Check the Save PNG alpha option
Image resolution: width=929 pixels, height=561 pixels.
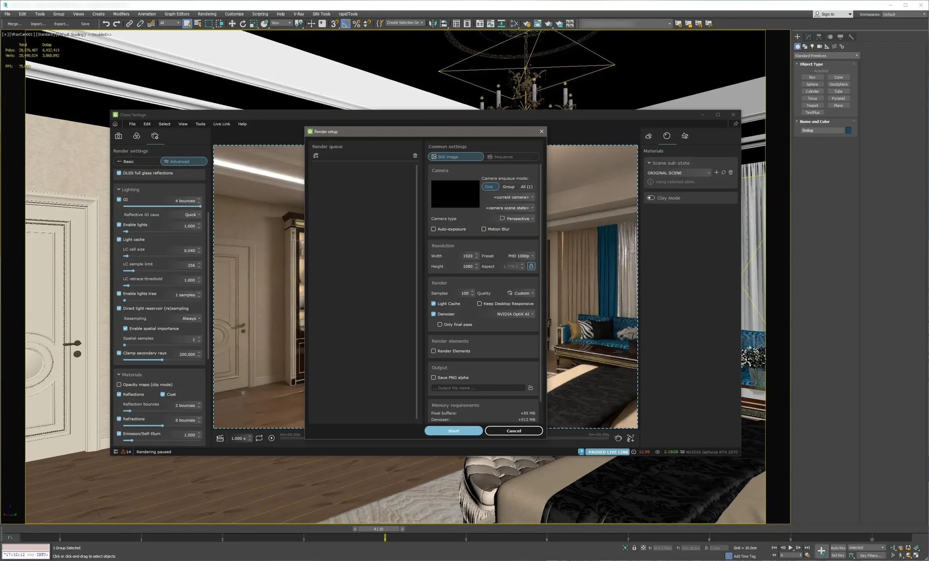(433, 377)
